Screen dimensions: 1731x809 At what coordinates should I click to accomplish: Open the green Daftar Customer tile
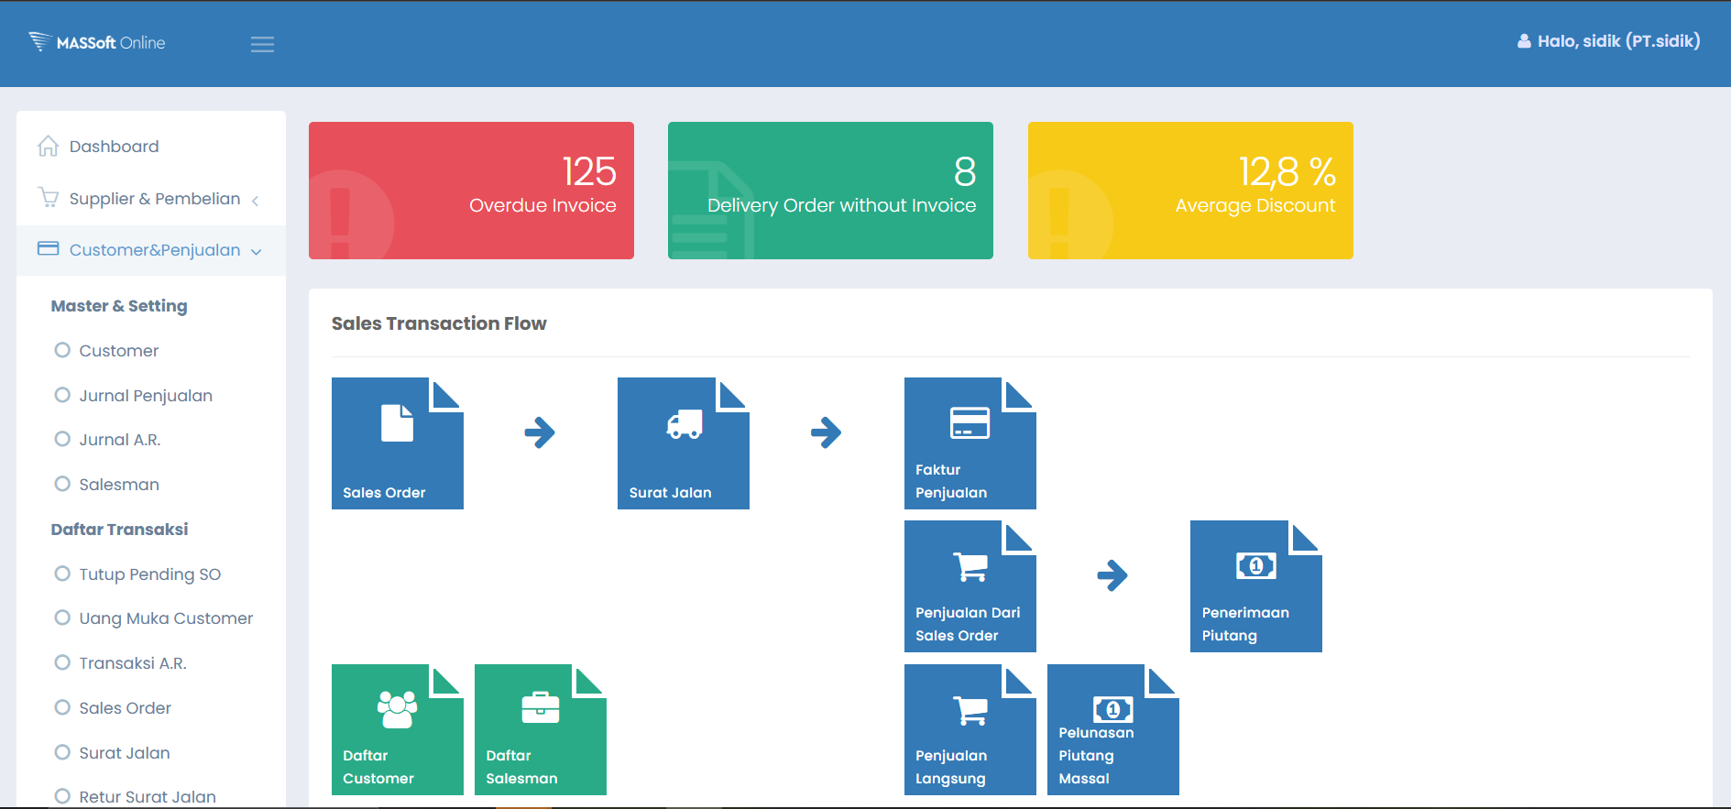(398, 730)
